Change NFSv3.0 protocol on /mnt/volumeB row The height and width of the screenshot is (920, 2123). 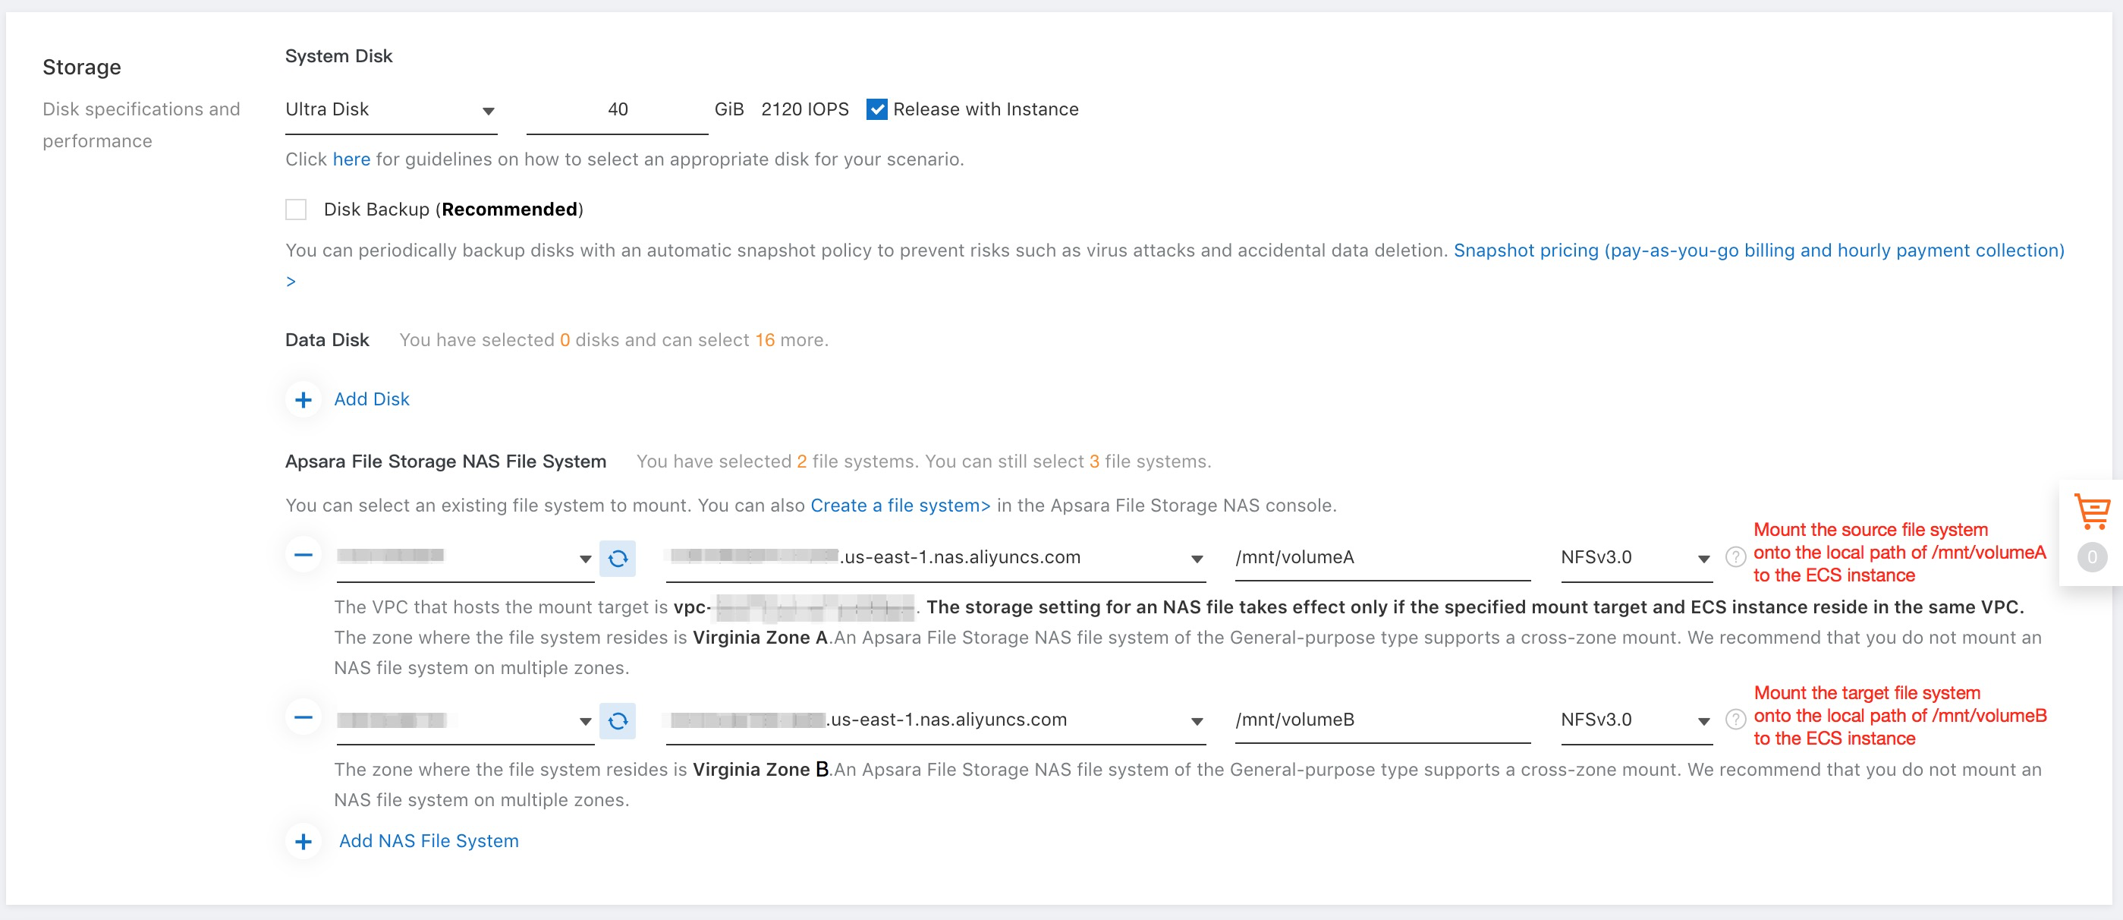[x=1636, y=720]
